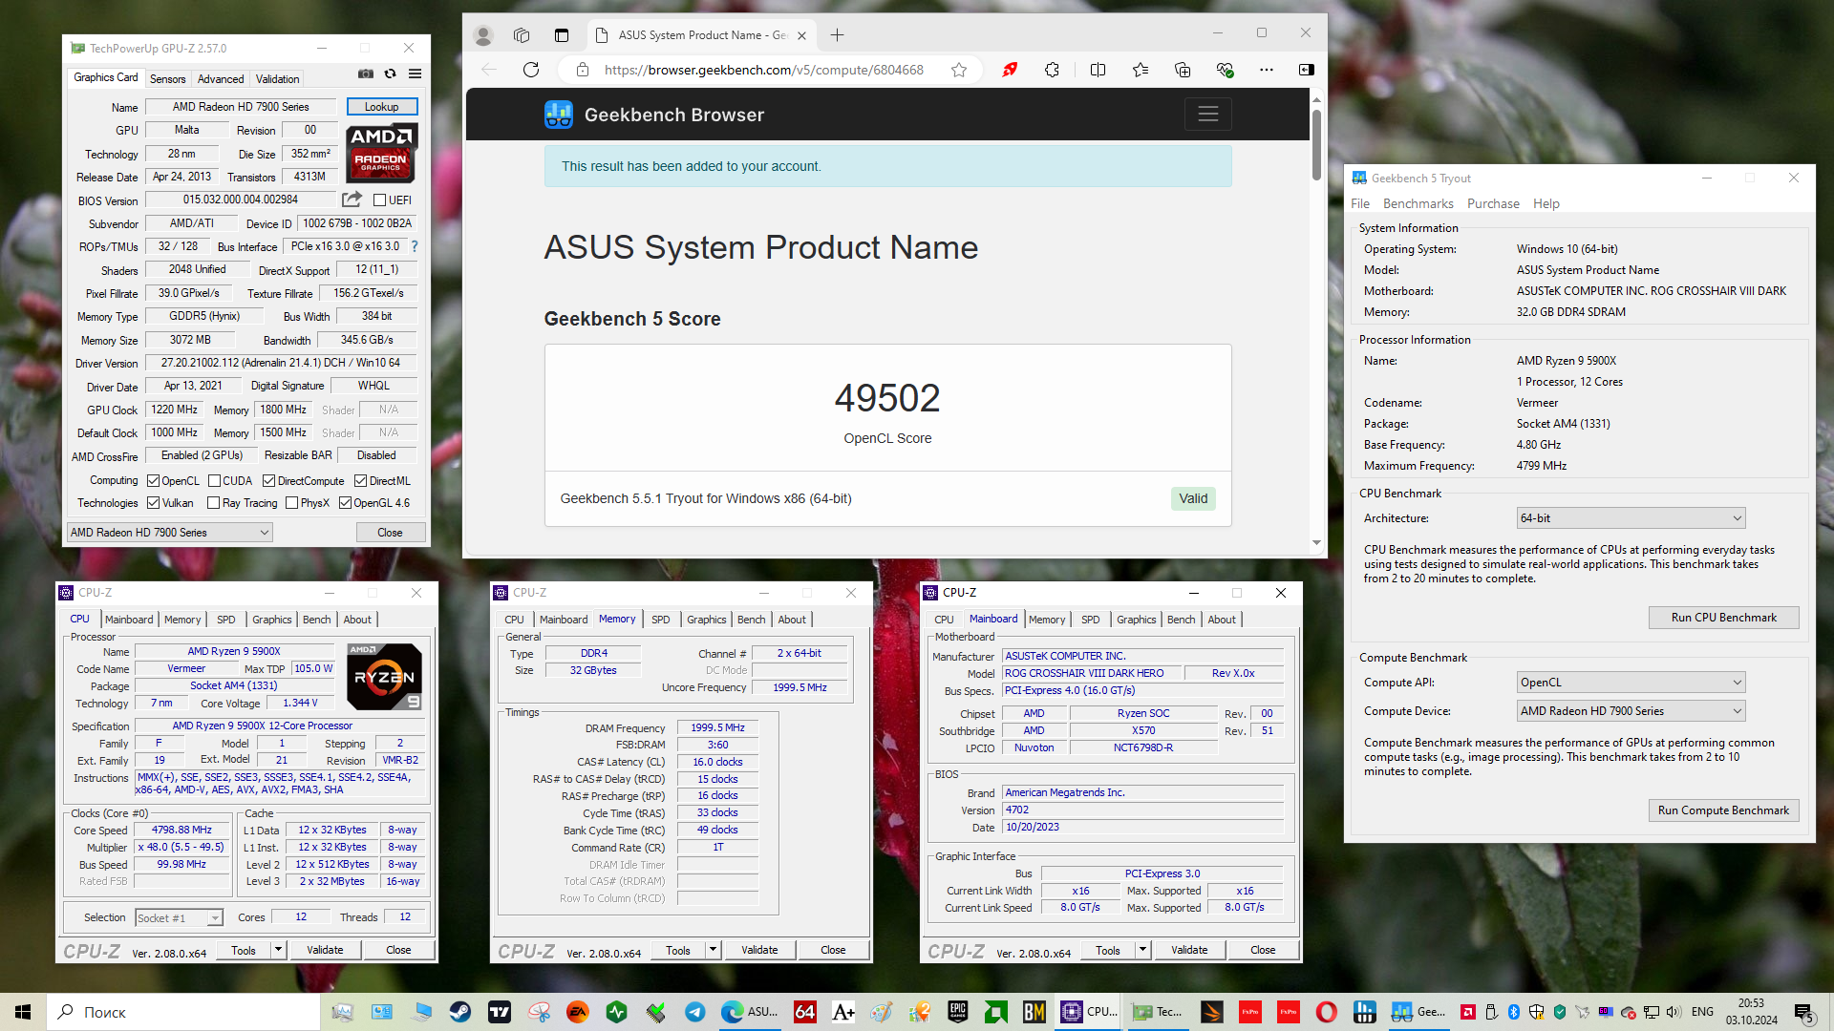1834x1031 pixels.
Task: Open Edge split screen icon
Action: [x=1098, y=70]
